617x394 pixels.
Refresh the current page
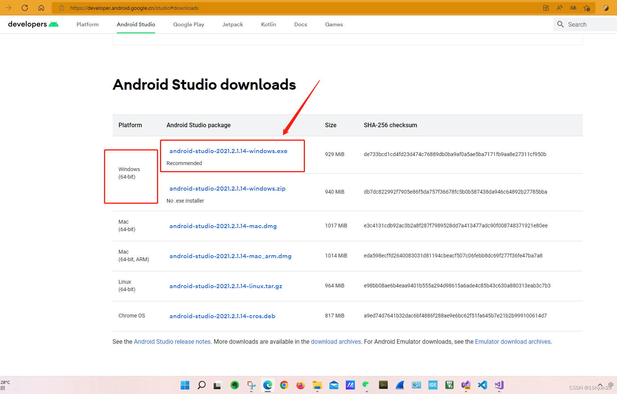click(25, 8)
